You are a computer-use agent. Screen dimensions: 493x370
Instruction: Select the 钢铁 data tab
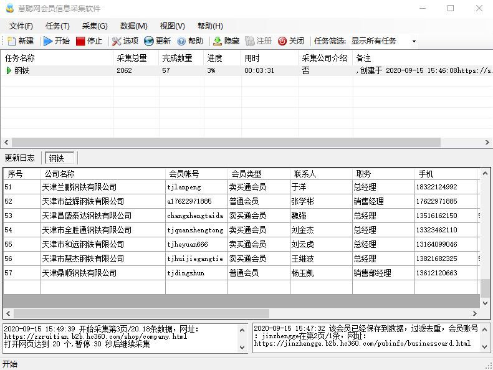pyautogui.click(x=60, y=158)
